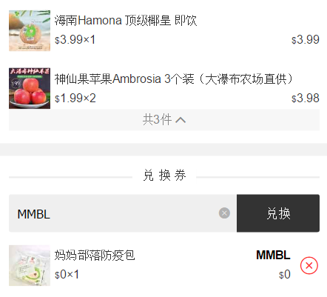Click the $0×1 gift quantity text

click(67, 275)
